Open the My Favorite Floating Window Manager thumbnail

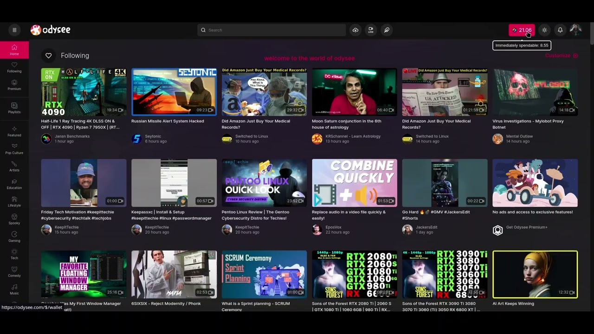[x=84, y=274]
